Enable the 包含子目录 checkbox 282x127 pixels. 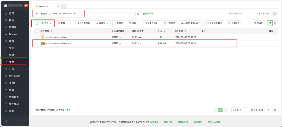256,13
